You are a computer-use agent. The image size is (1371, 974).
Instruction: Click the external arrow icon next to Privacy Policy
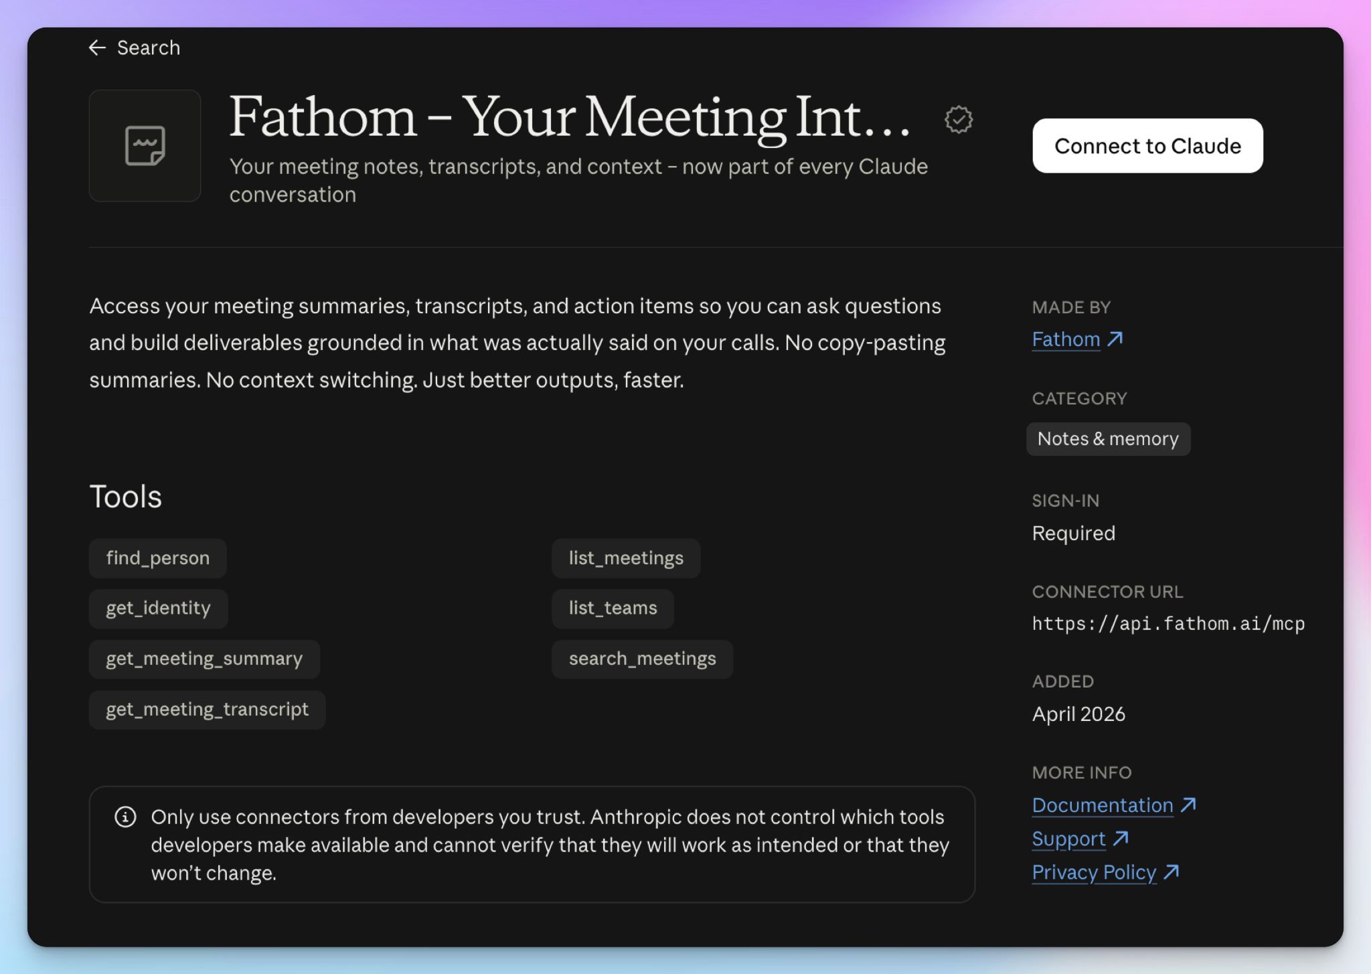[x=1172, y=872]
